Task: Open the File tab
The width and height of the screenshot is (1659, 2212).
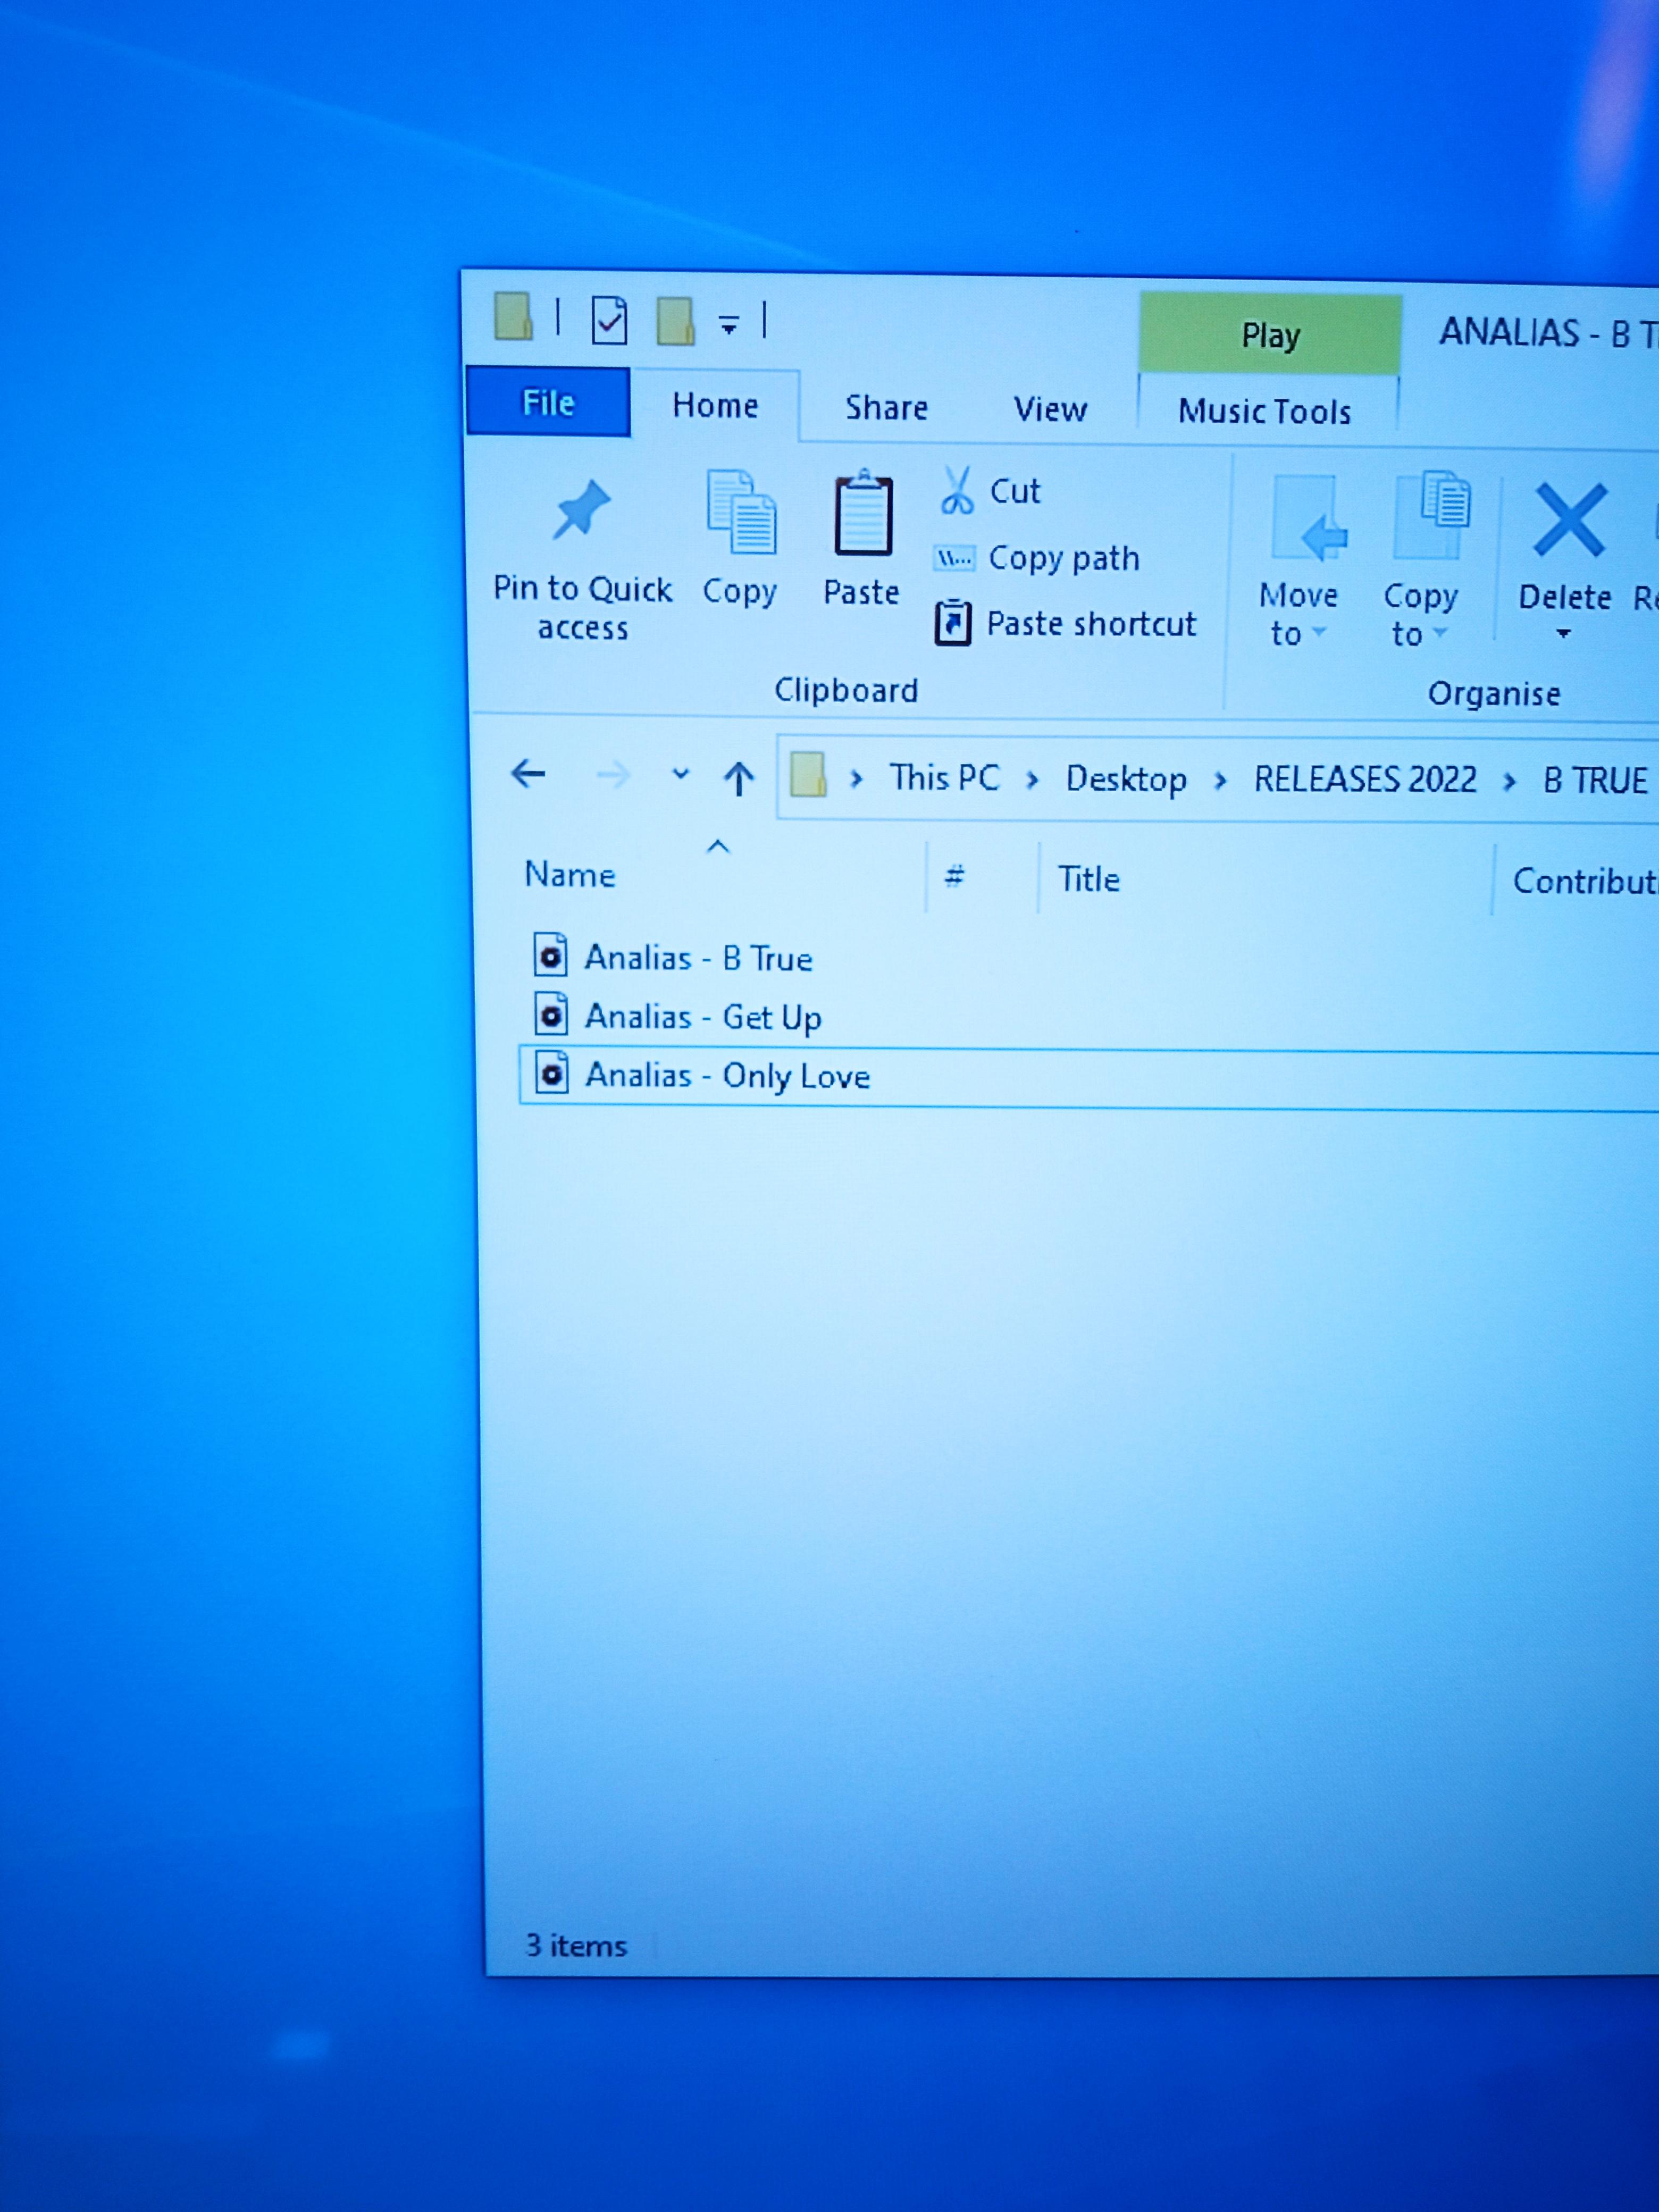Action: [x=548, y=402]
